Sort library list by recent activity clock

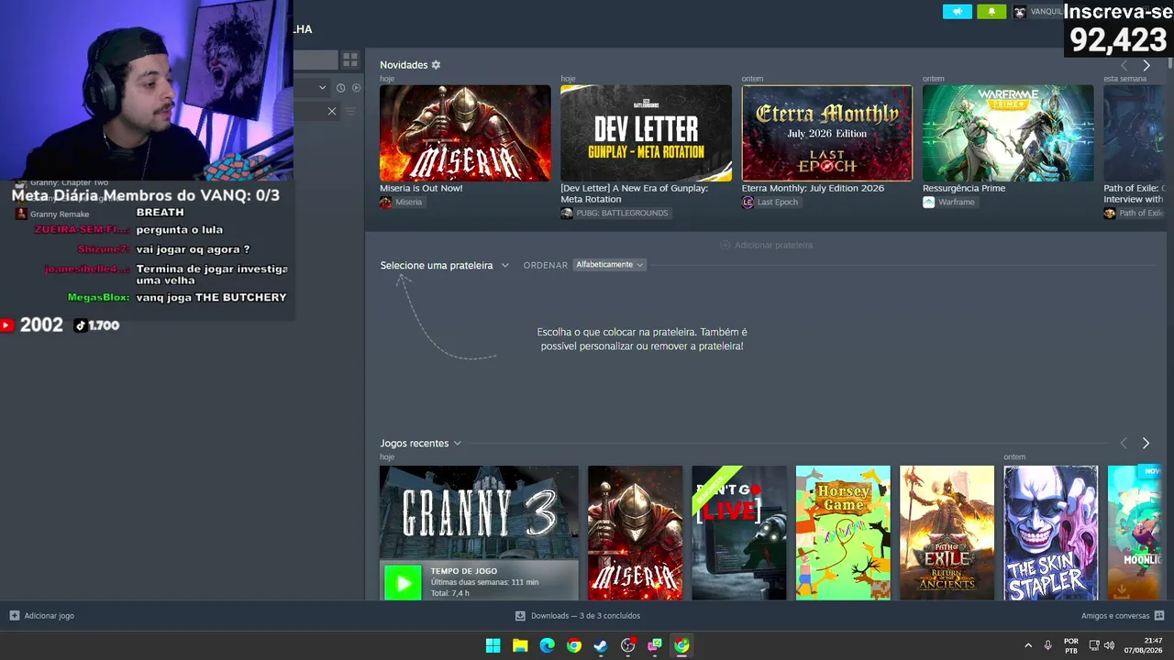[x=340, y=88]
